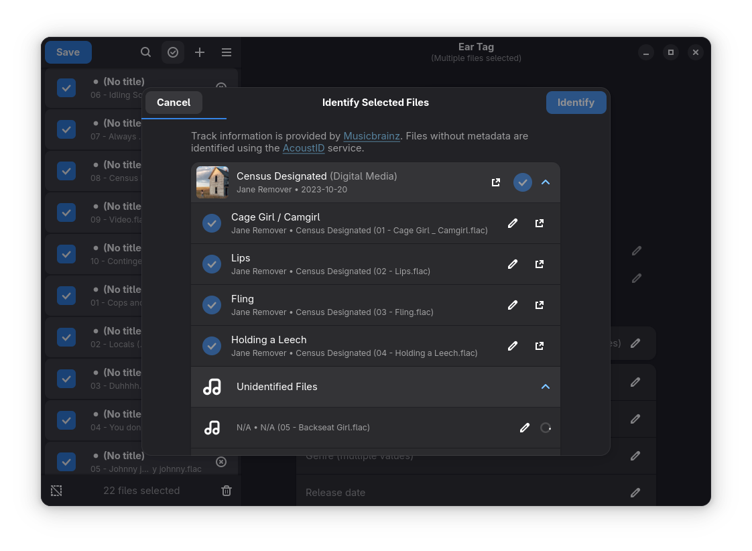
Task: Uncheck the 07 - Always file checkbox
Action: (66, 129)
